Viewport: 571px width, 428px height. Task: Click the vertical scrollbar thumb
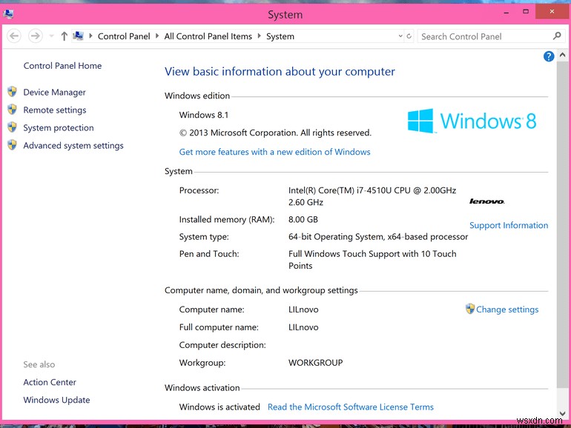(562, 225)
